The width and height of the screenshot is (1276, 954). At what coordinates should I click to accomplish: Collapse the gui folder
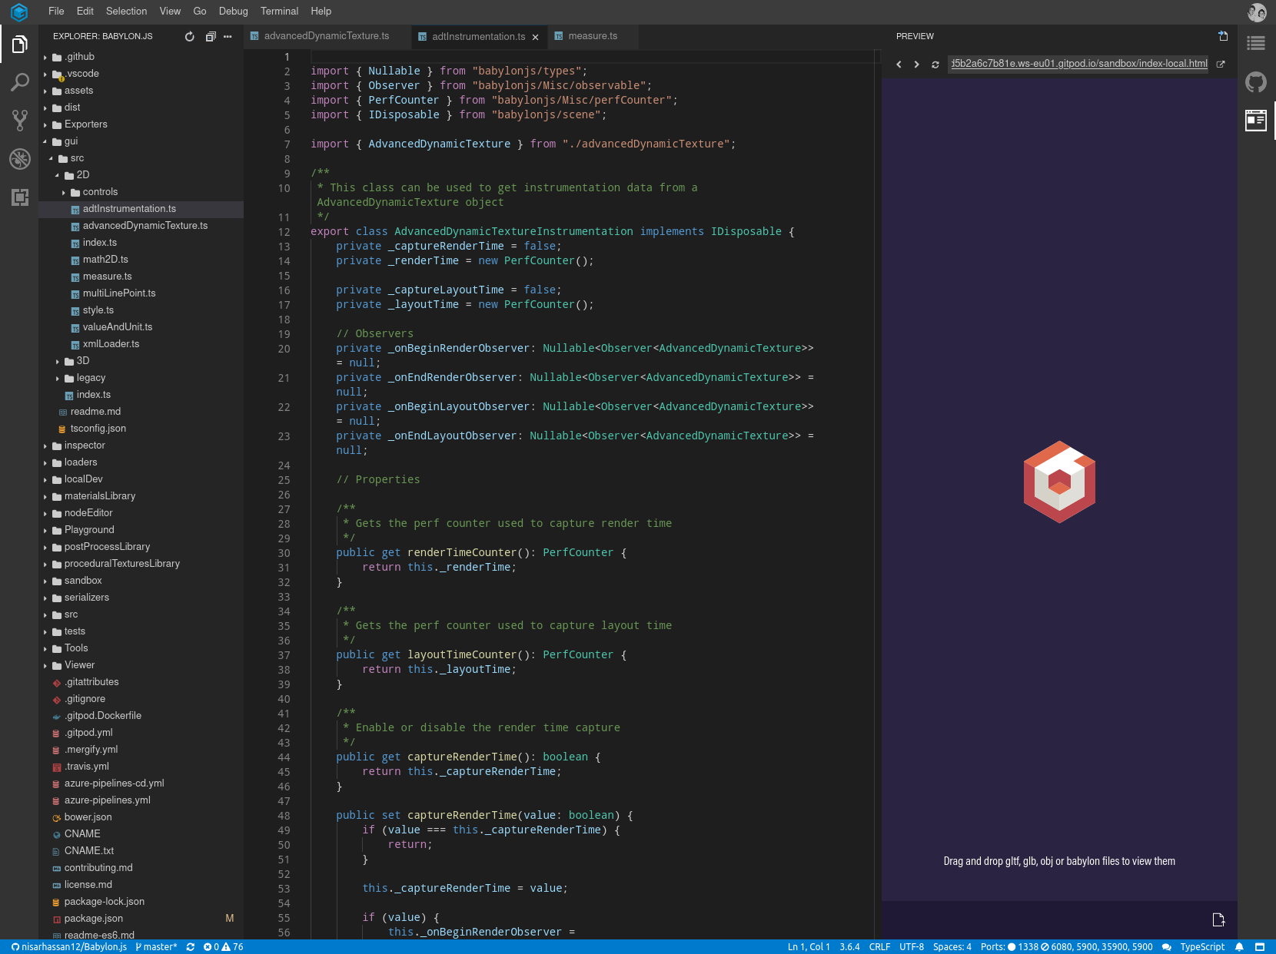click(141, 141)
